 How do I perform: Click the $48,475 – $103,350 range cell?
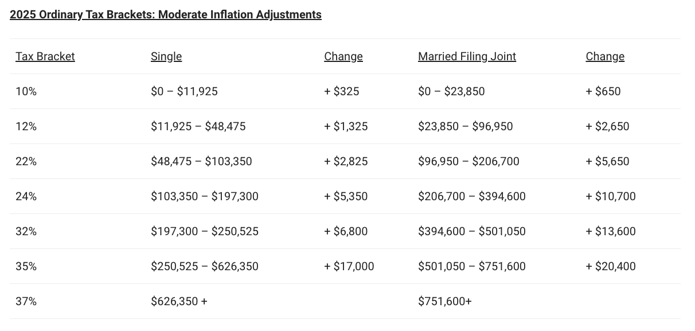click(x=201, y=161)
